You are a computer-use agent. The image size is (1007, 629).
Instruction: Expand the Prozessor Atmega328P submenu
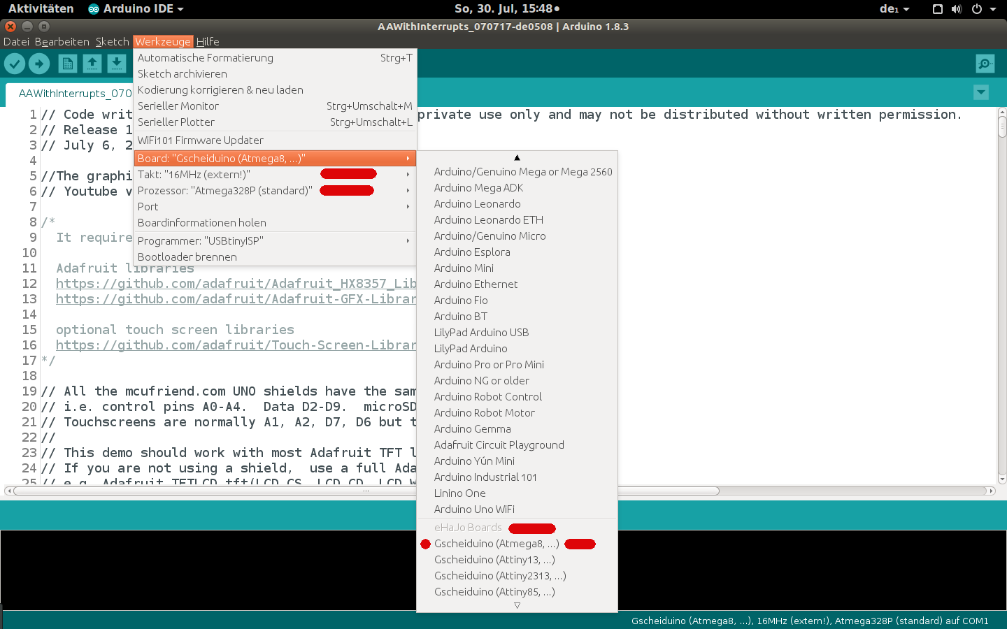(x=275, y=191)
